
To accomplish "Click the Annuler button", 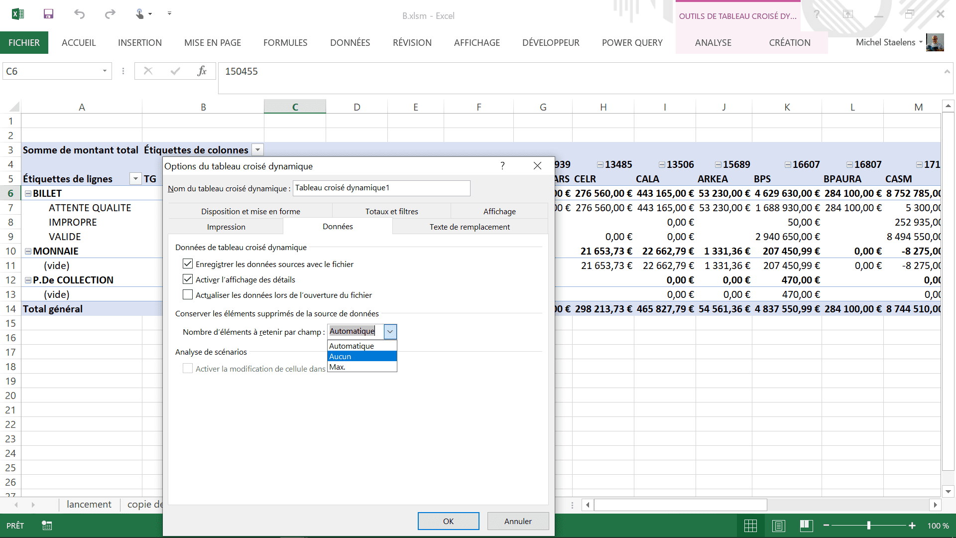I will tap(518, 521).
